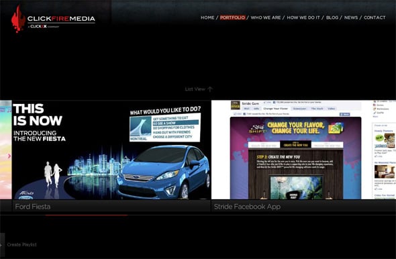Go to Who We Are page
The height and width of the screenshot is (259, 396).
pyautogui.click(x=266, y=17)
